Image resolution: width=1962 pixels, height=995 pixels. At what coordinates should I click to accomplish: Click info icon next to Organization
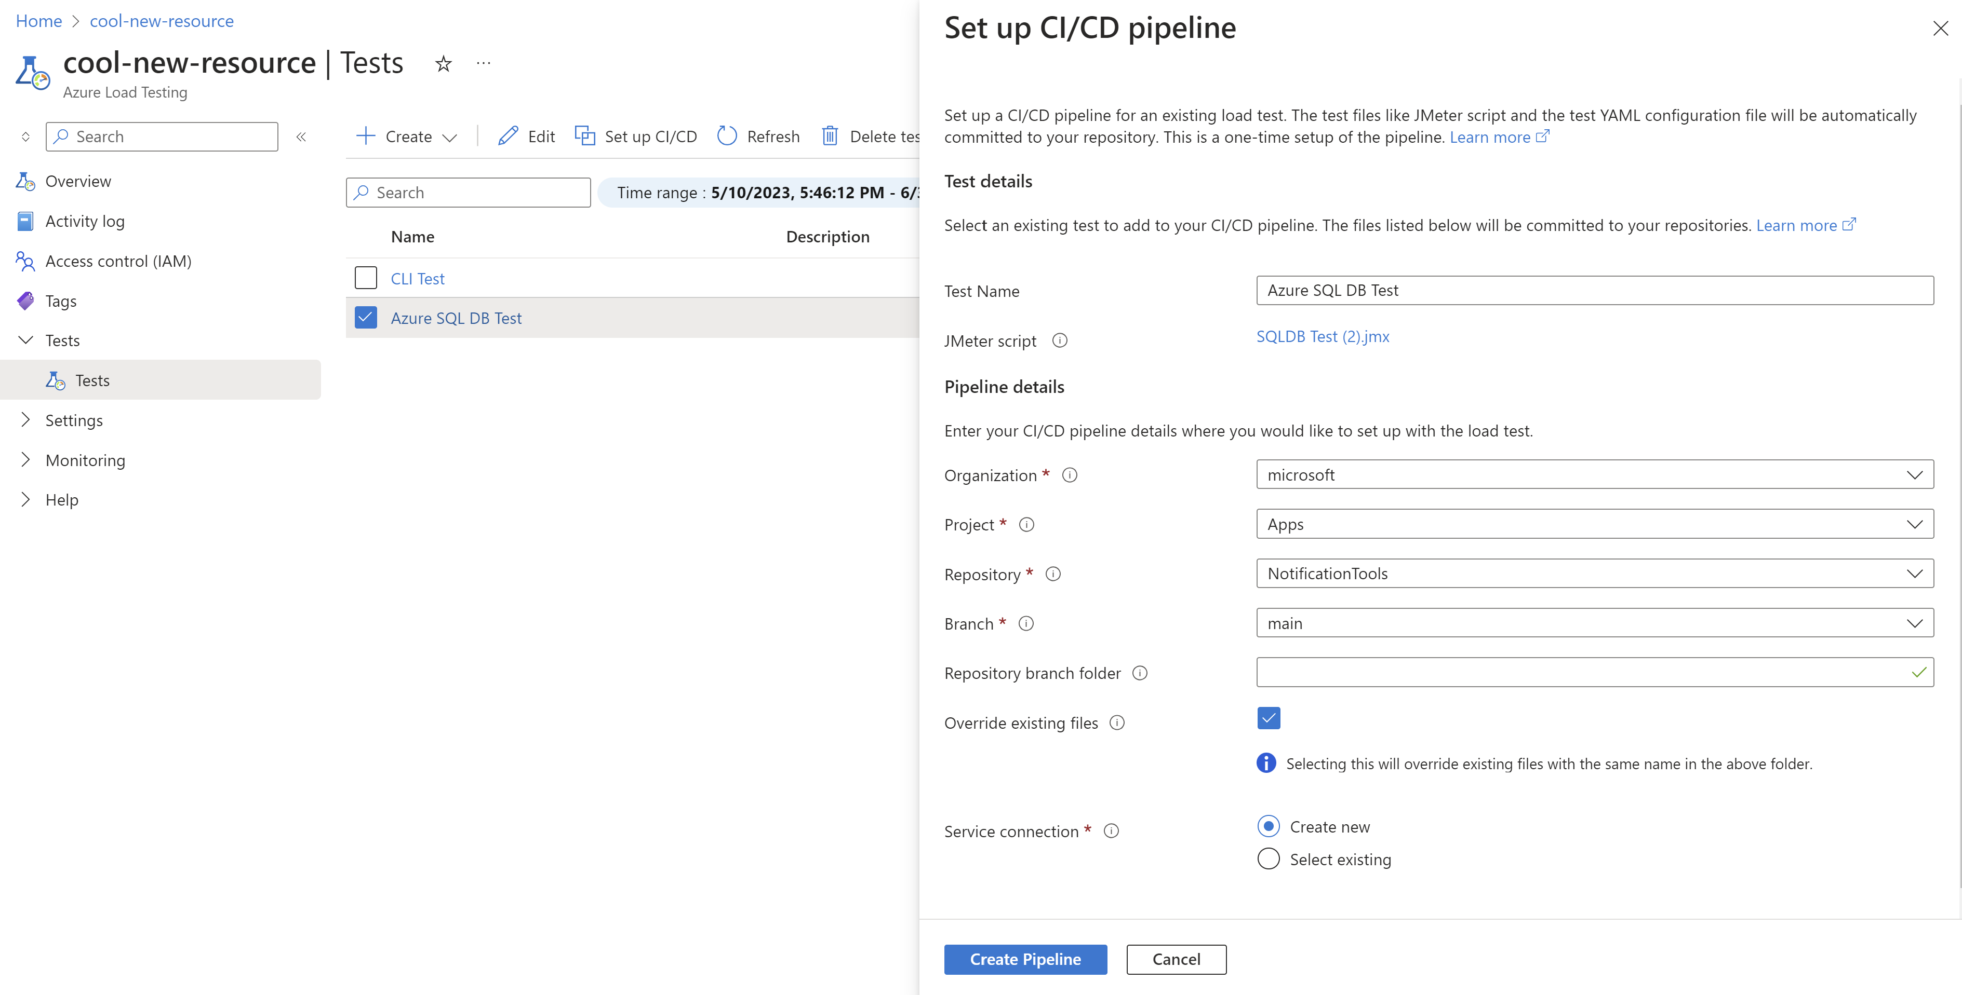click(x=1070, y=475)
